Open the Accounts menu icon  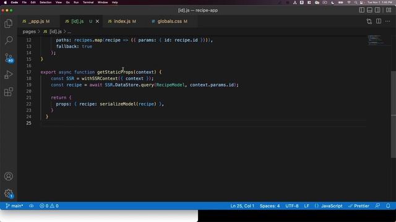pos(8,176)
